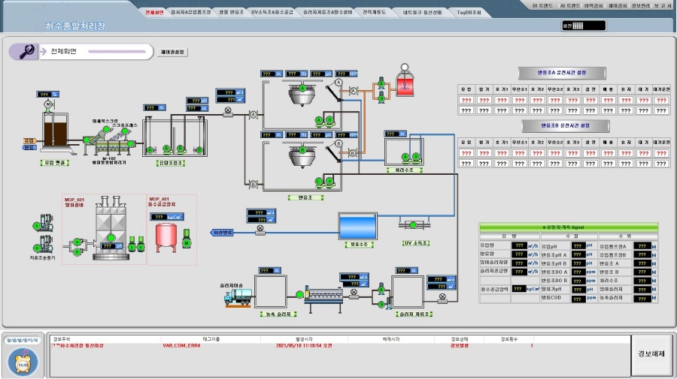This screenshot has width=677, height=379.
Task: Open the TagDB조회 tab
Action: click(x=469, y=13)
